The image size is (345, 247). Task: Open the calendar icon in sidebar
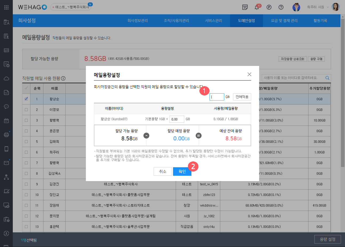pos(6,120)
